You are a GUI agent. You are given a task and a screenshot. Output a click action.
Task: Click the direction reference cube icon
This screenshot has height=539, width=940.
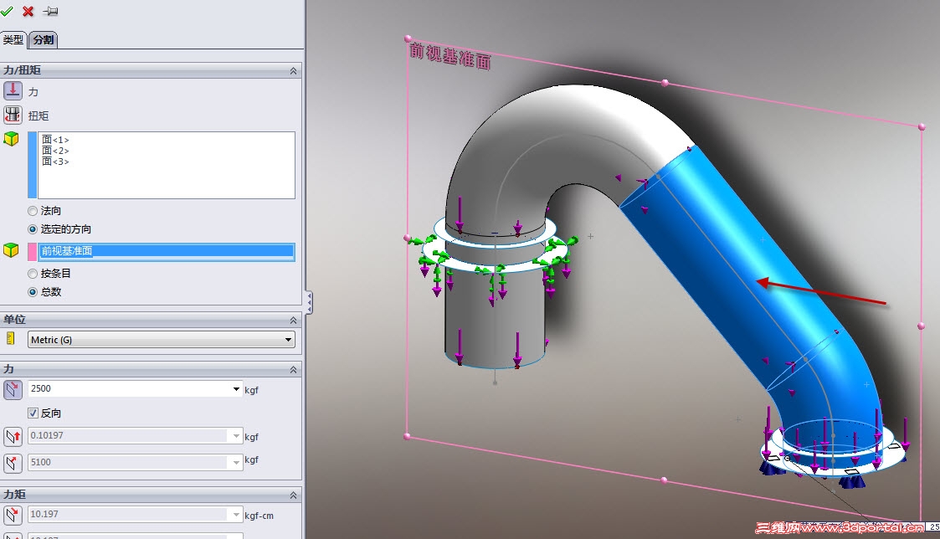click(12, 250)
